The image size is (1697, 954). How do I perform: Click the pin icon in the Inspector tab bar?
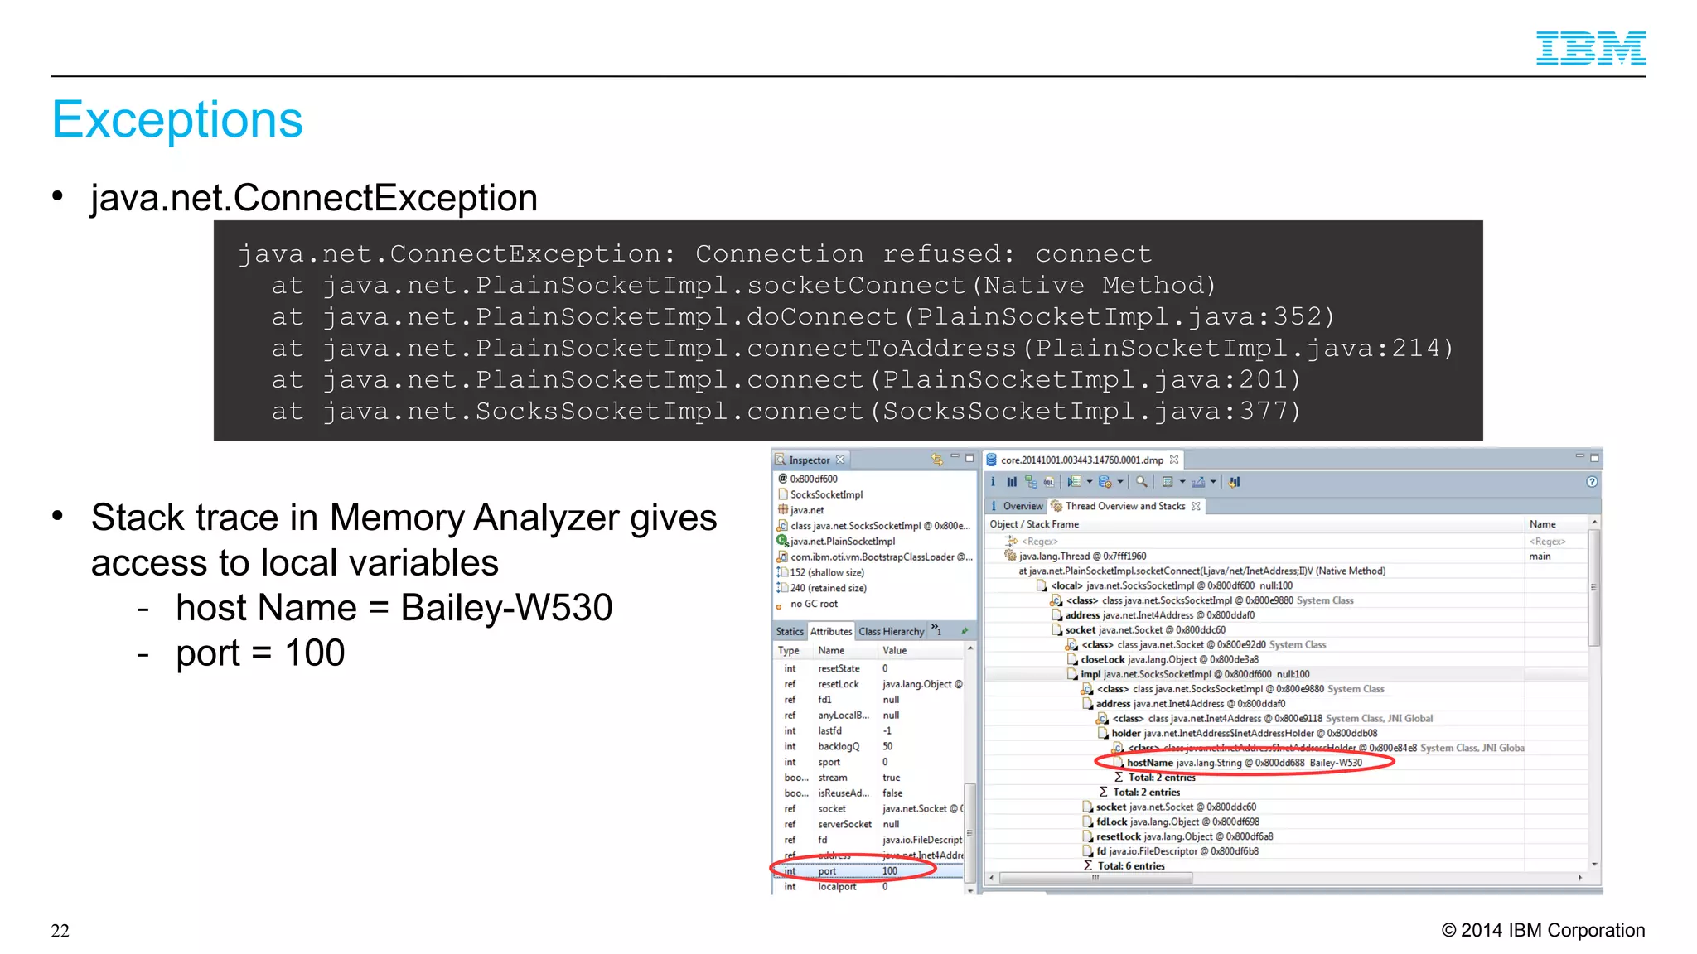pyautogui.click(x=965, y=631)
